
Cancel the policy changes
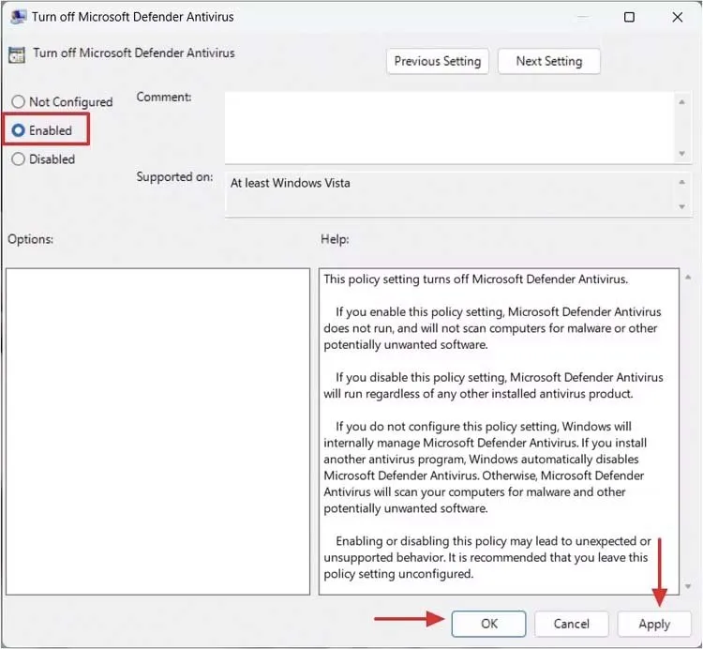click(x=571, y=624)
